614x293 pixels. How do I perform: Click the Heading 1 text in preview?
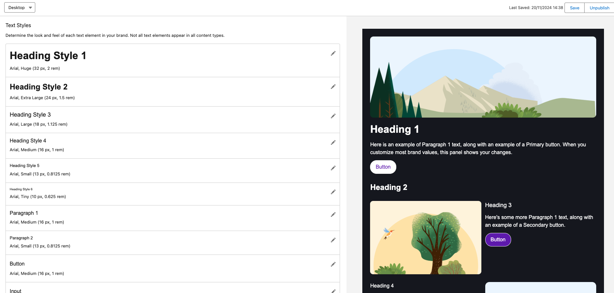click(x=394, y=129)
